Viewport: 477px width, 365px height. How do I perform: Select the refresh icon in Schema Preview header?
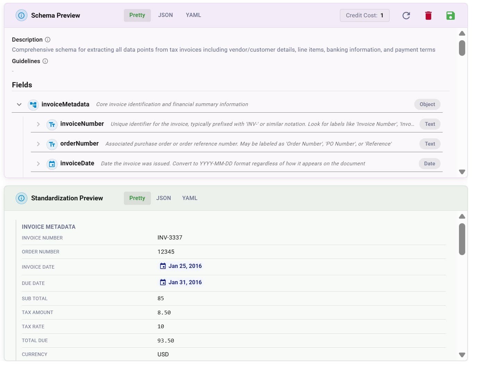pyautogui.click(x=406, y=15)
